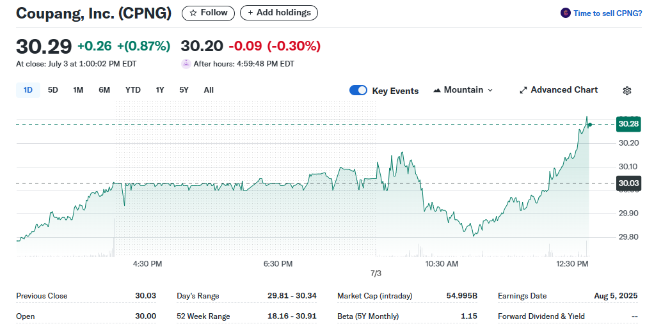This screenshot has width=654, height=333.
Task: Switch to the 1Y range
Action: pyautogui.click(x=160, y=90)
